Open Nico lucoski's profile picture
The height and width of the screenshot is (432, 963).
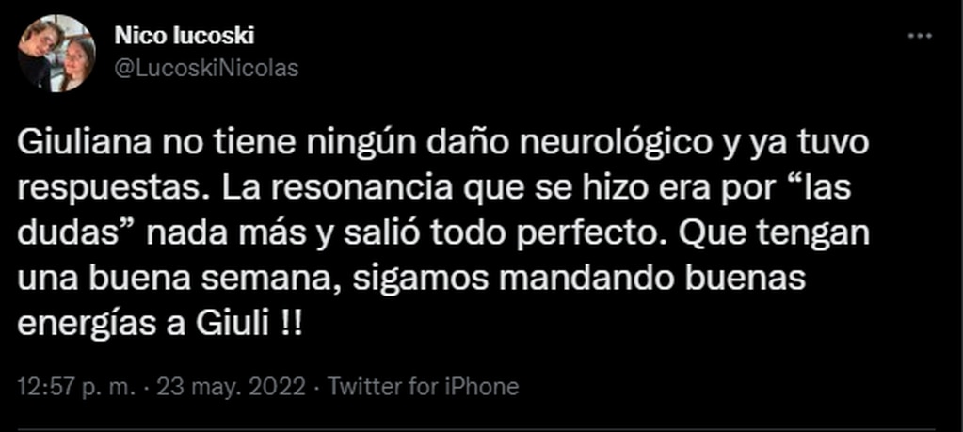click(x=56, y=54)
